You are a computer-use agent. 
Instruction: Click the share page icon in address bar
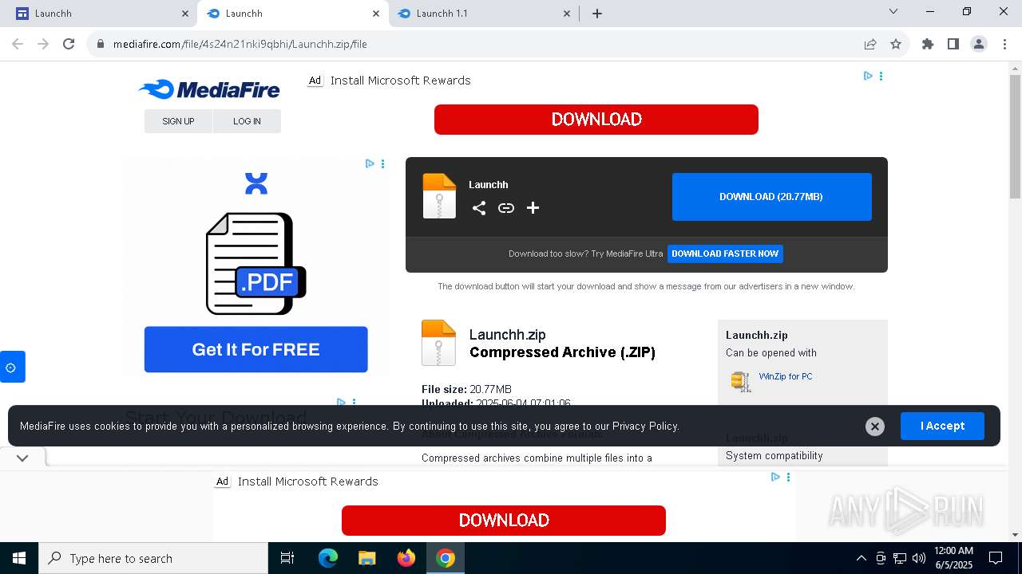pyautogui.click(x=870, y=44)
